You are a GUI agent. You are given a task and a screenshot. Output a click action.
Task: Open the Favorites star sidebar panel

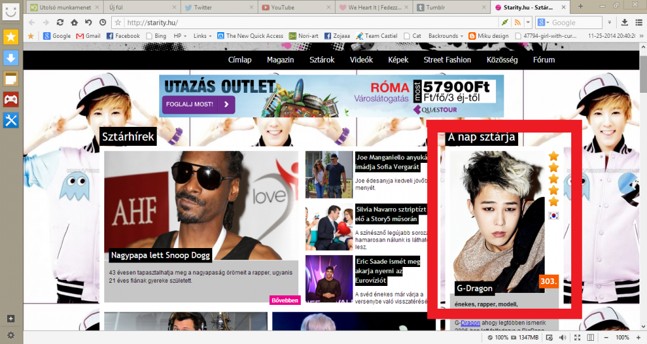[x=11, y=37]
